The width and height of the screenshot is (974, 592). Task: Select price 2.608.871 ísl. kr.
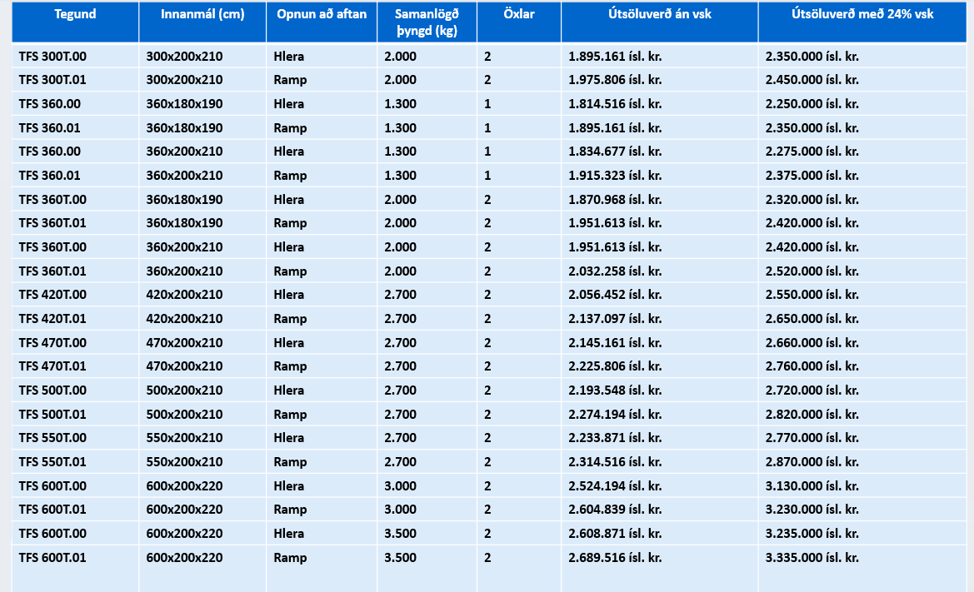[x=615, y=534]
